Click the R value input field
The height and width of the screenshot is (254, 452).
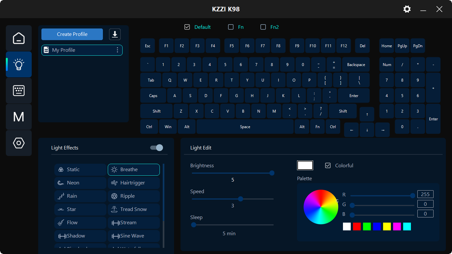pos(425,194)
